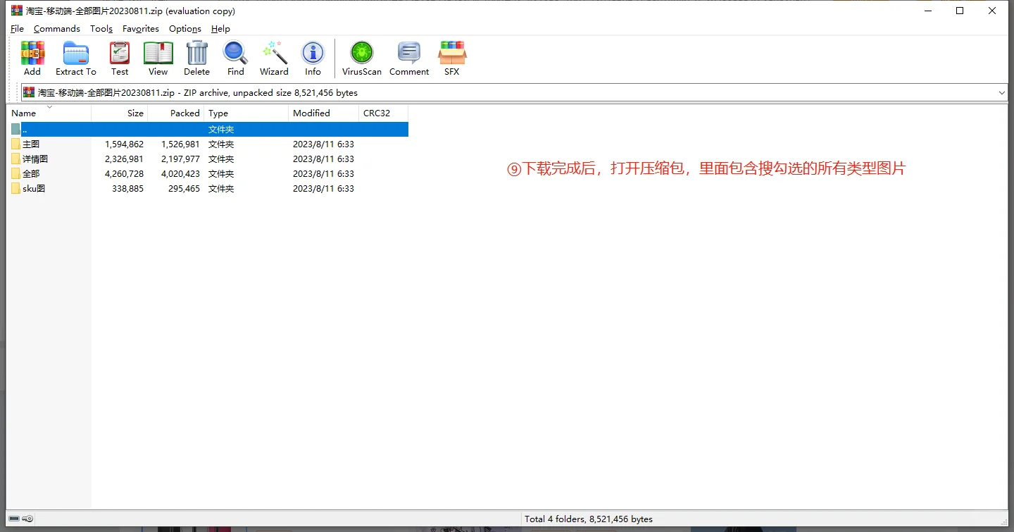
Task: Click the 主图 folder icon
Action: tap(16, 144)
